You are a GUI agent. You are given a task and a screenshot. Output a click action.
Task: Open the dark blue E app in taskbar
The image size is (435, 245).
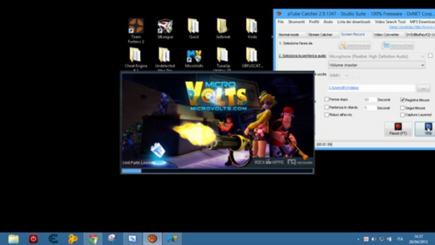[53, 239]
